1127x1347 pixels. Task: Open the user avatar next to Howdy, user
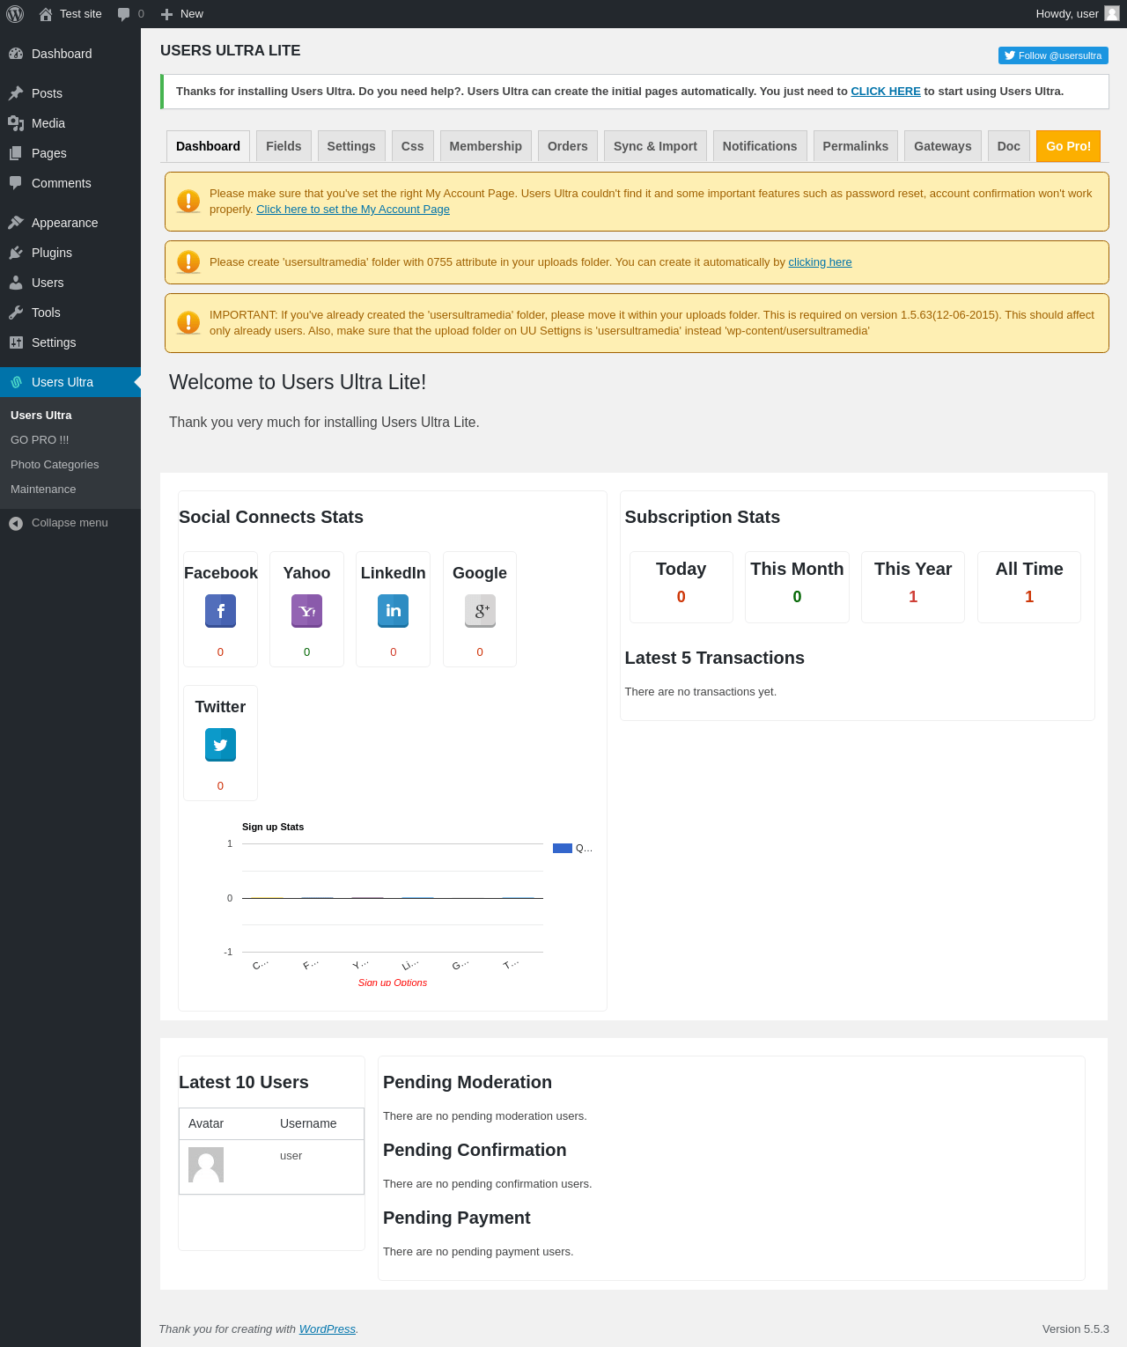1112,13
